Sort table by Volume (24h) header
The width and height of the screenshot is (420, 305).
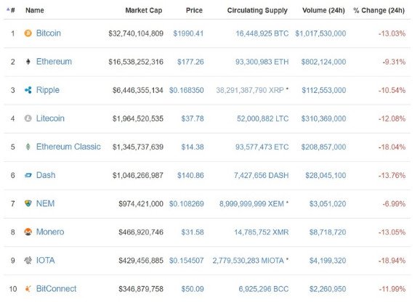323,10
